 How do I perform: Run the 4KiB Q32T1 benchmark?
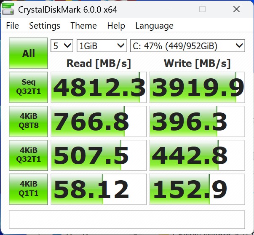(x=28, y=155)
